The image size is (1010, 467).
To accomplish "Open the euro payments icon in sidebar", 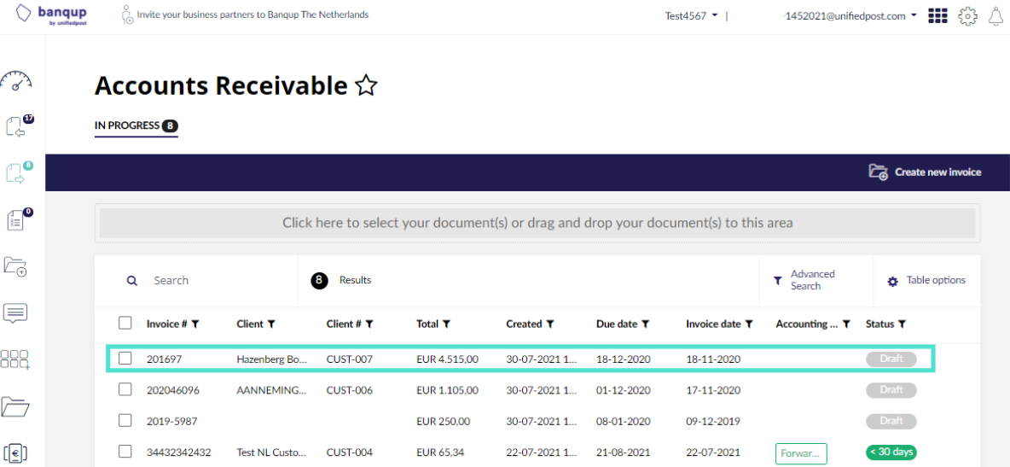I will click(15, 453).
